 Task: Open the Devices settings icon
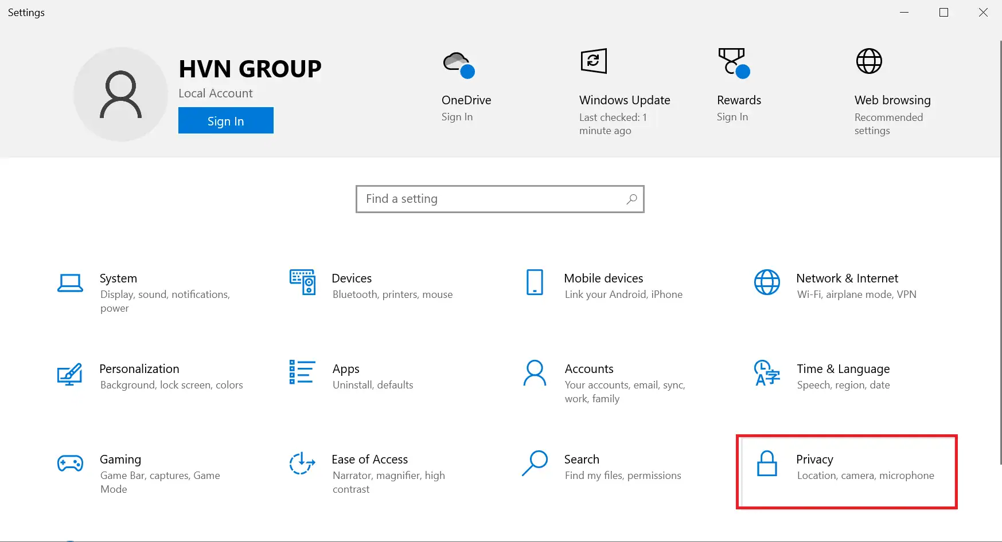pos(302,282)
